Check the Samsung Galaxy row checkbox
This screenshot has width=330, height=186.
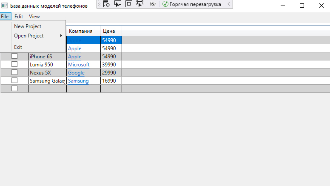14,80
